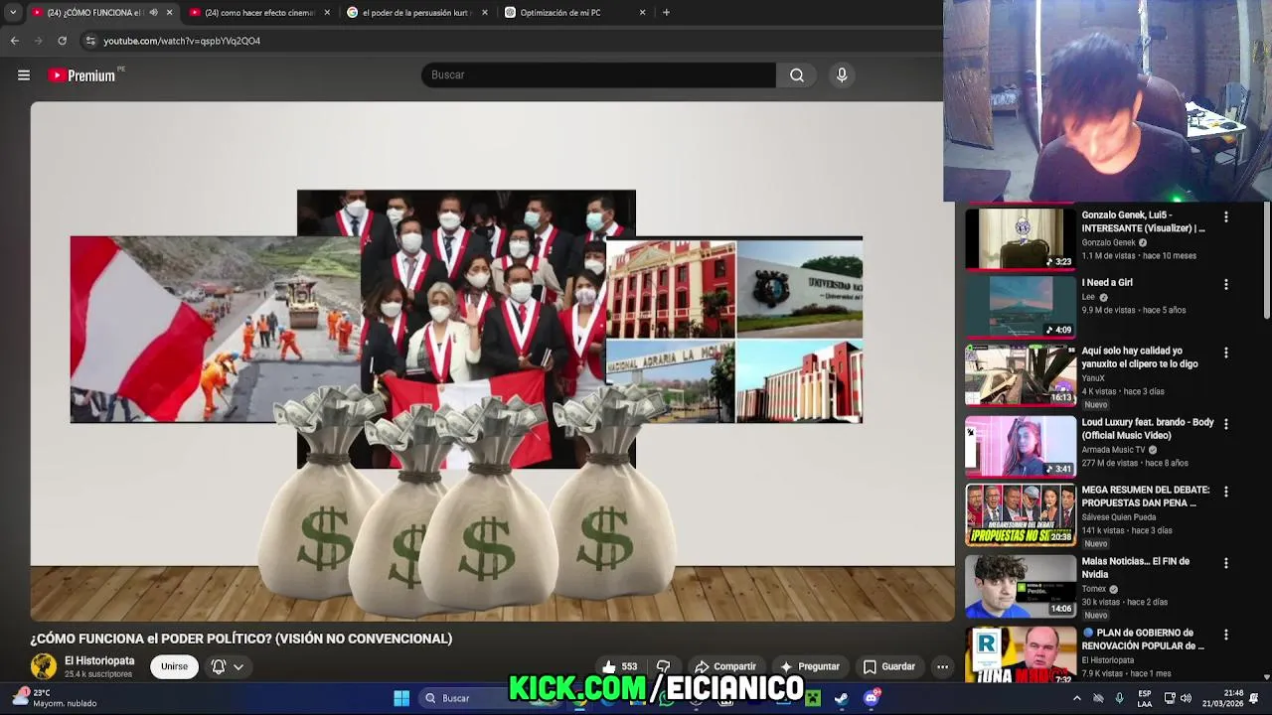Mute the playing tab via speaker icon
The height and width of the screenshot is (715, 1272).
pyautogui.click(x=153, y=12)
